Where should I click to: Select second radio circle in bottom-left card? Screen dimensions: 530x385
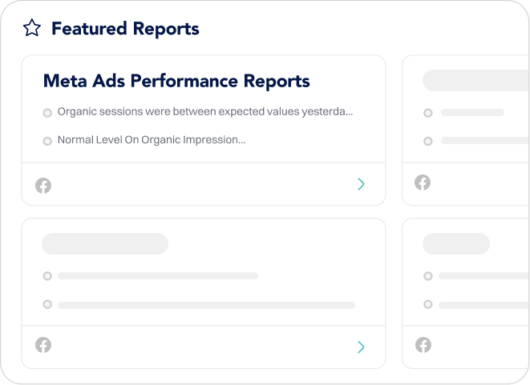[47, 304]
